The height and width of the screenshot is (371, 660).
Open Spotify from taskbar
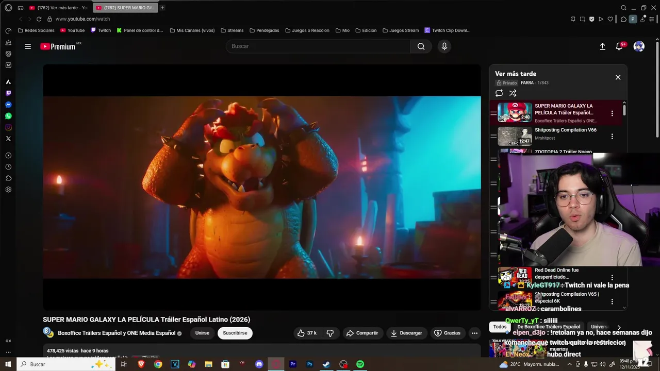click(x=360, y=364)
